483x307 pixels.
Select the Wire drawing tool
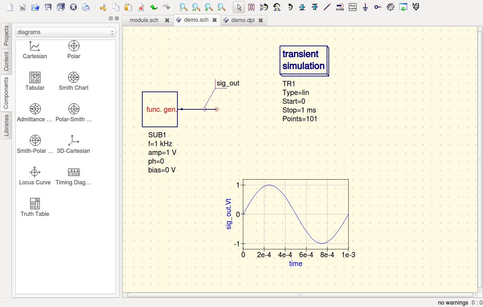pos(327,7)
